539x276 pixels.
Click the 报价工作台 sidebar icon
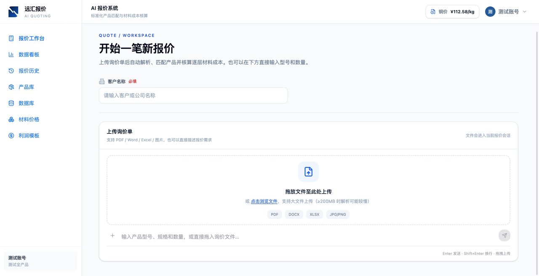pyautogui.click(x=11, y=38)
